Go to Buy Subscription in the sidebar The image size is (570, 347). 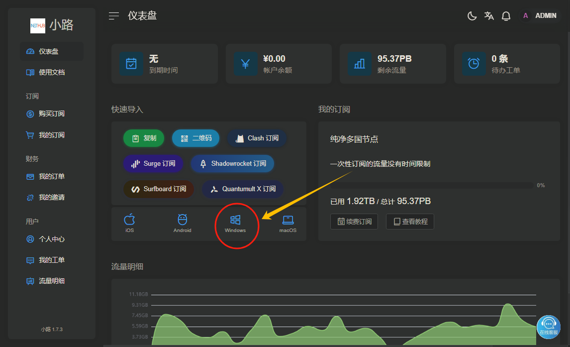pos(51,114)
